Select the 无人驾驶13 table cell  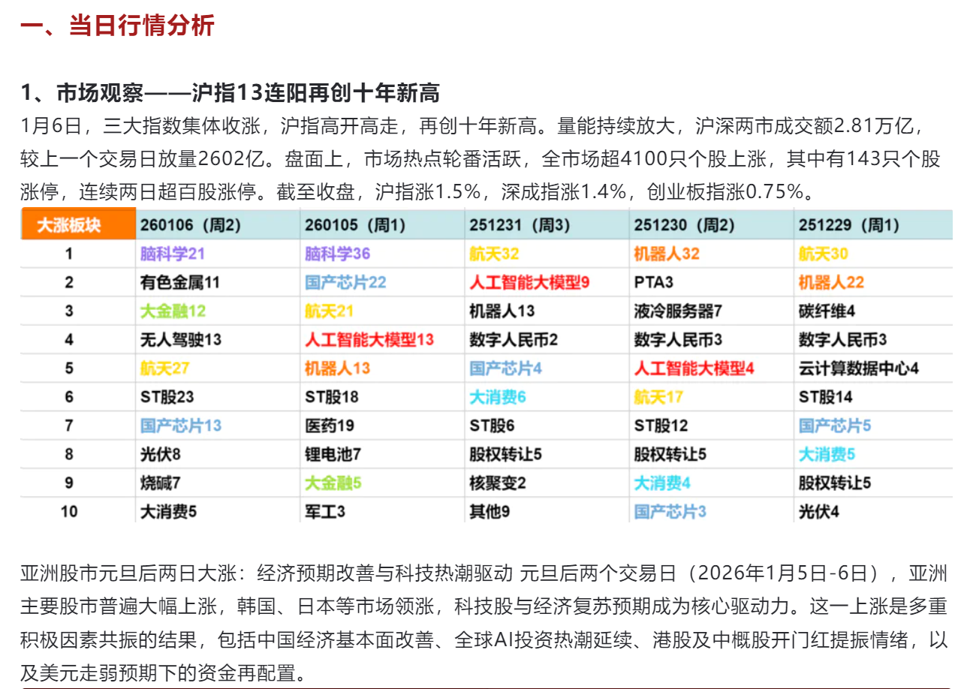pos(180,340)
